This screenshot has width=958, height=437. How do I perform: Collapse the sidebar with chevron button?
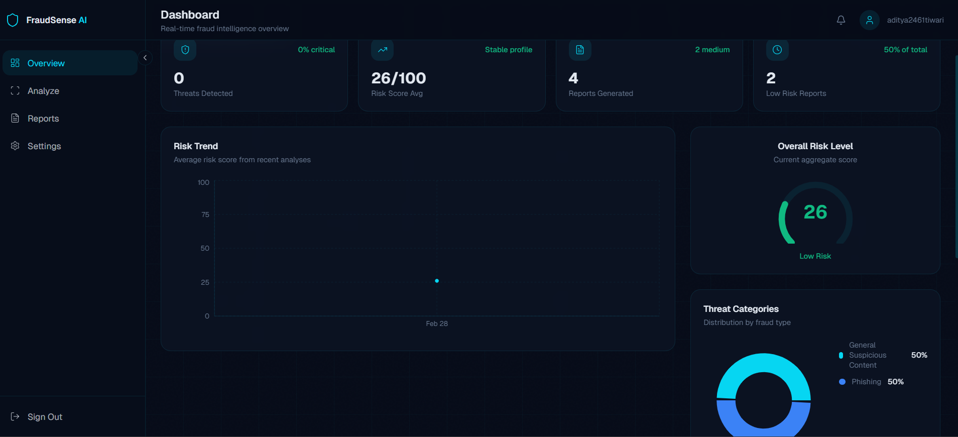click(145, 58)
